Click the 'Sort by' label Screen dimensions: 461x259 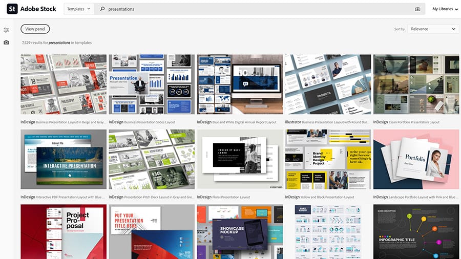[400, 29]
